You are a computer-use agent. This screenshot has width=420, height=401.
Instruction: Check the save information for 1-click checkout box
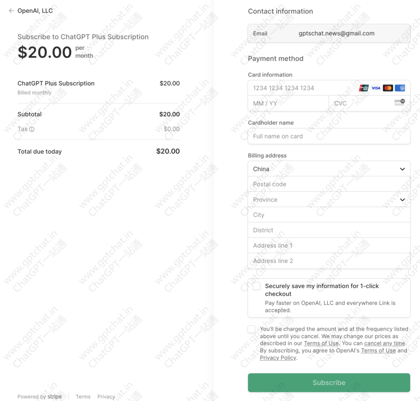click(x=257, y=286)
